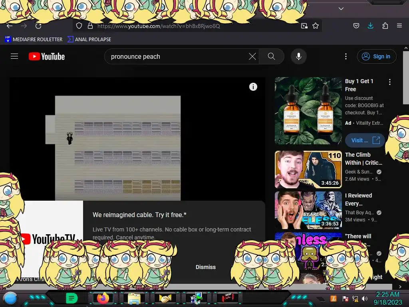Image resolution: width=409 pixels, height=307 pixels.
Task: Open the Windows Start orb
Action: coord(10,298)
